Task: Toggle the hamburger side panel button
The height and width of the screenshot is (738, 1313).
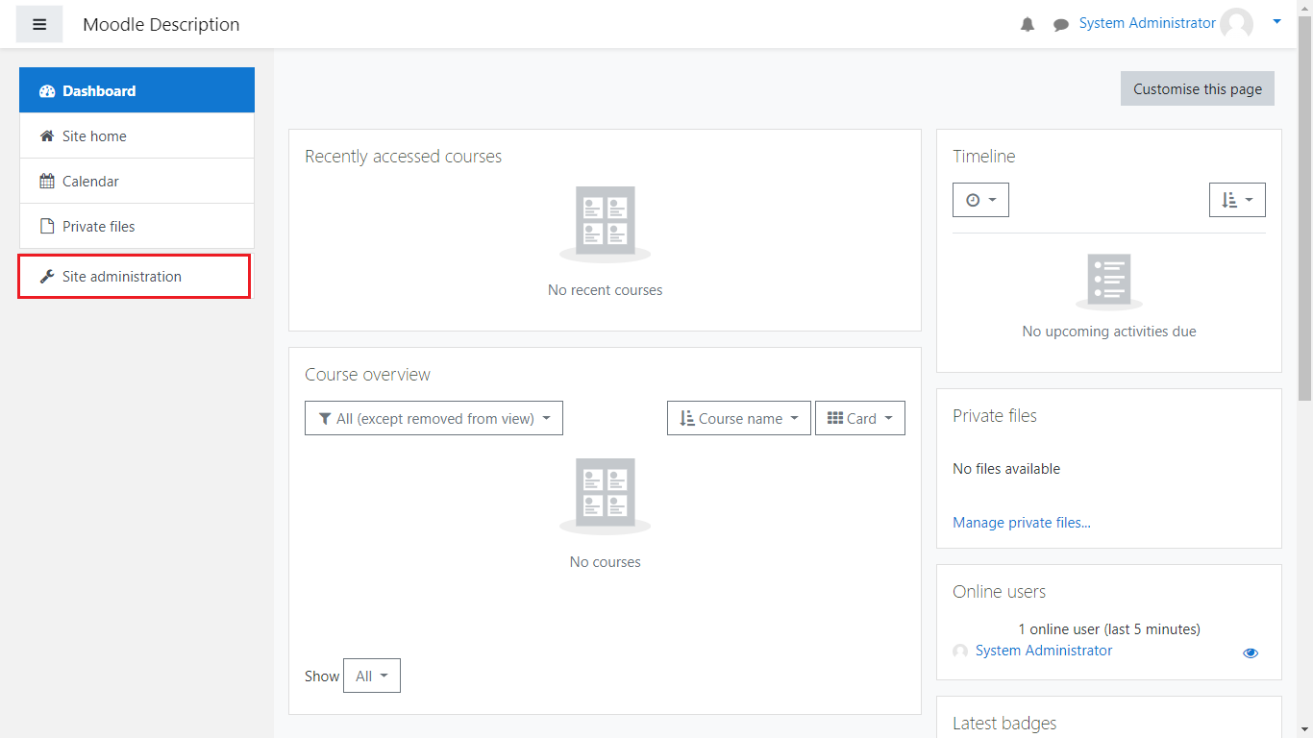Action: pos(39,24)
